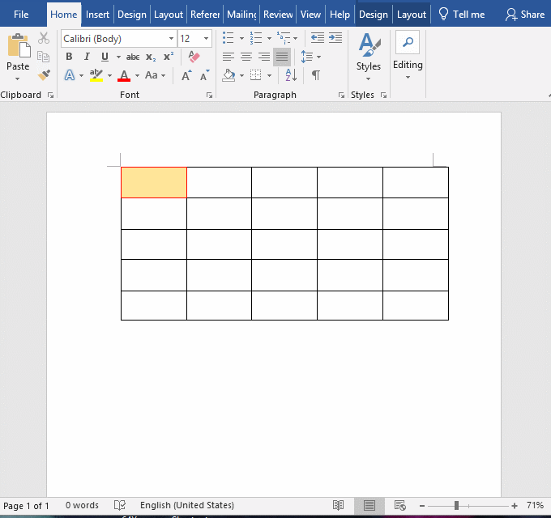This screenshot has width=551, height=518.
Task: Open the Clipboard pane dialog launcher
Action: pyautogui.click(x=50, y=96)
